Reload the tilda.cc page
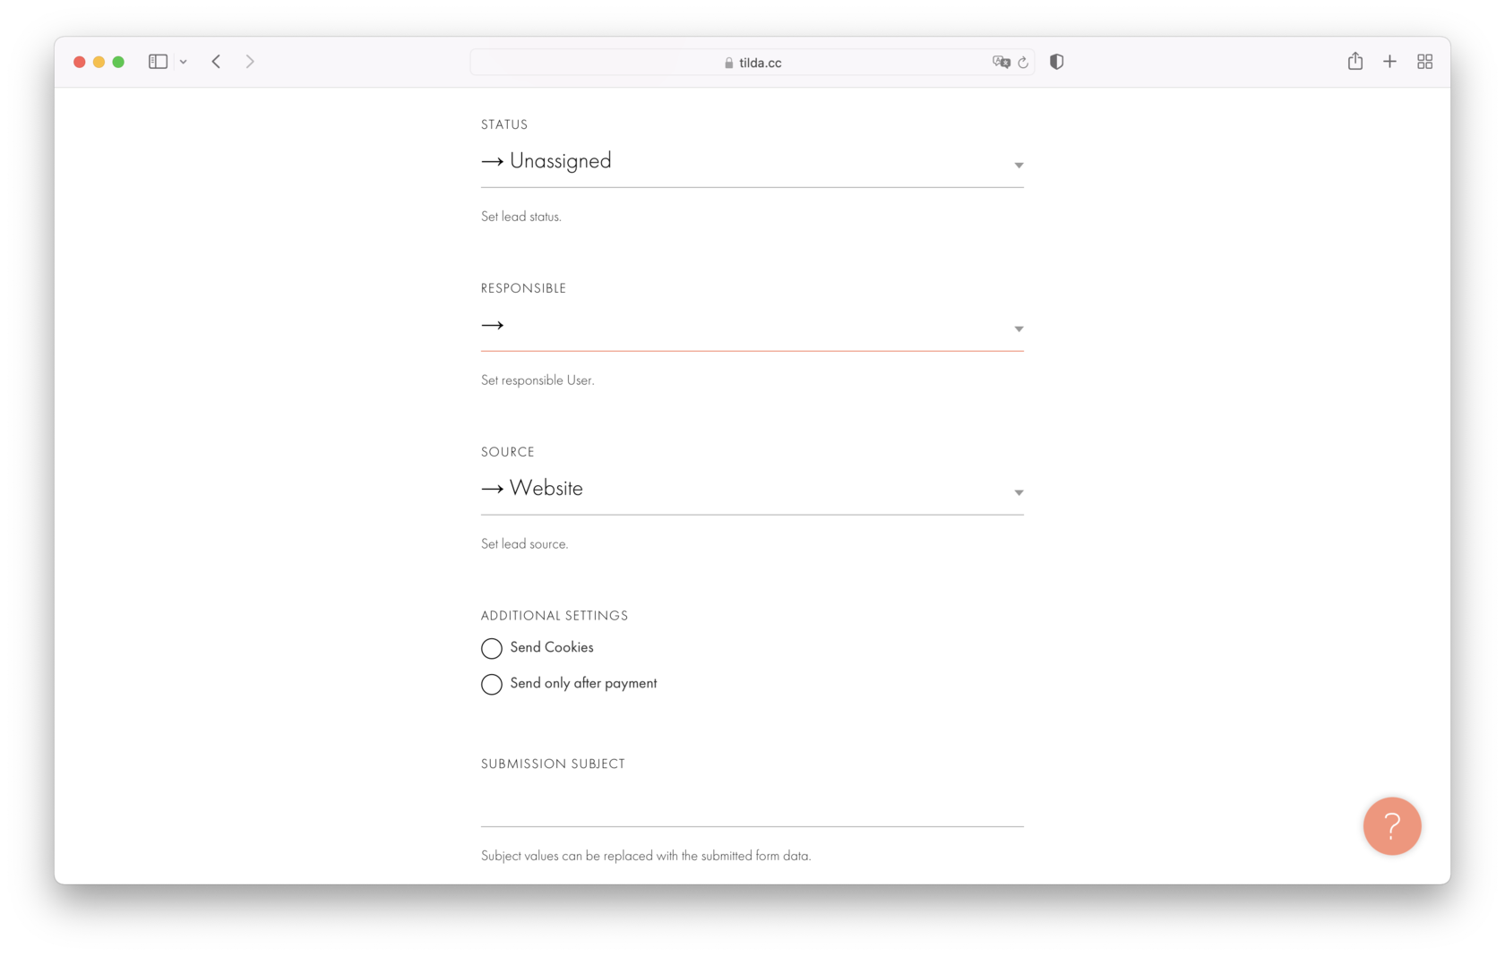1505x956 pixels. tap(1023, 62)
